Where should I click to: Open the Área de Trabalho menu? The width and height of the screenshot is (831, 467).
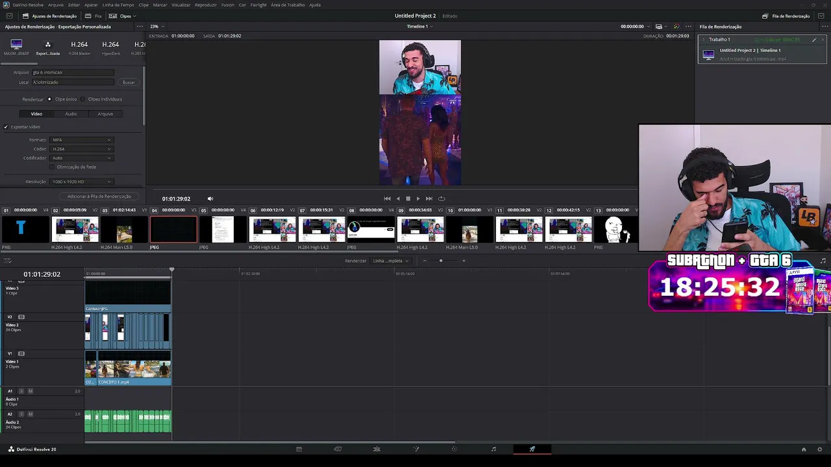click(x=288, y=5)
